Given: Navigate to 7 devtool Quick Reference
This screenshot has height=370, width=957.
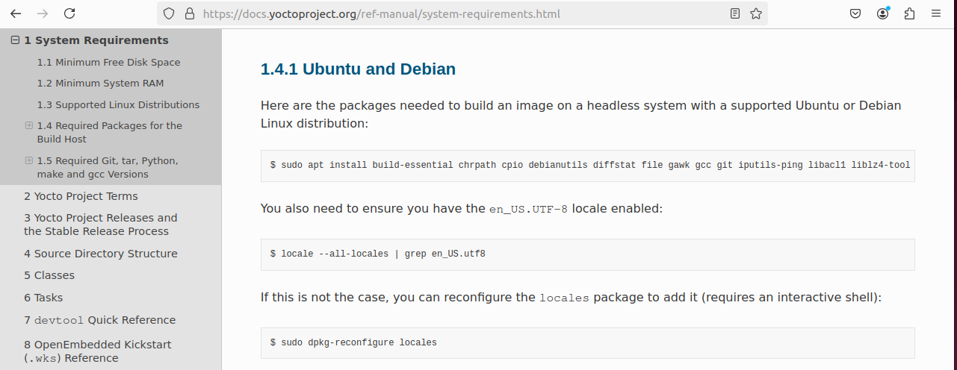Looking at the screenshot, I should pos(100,320).
